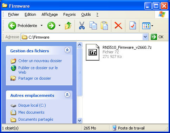Click the Cut scissors icon
The width and height of the screenshot is (170, 133).
82,26
